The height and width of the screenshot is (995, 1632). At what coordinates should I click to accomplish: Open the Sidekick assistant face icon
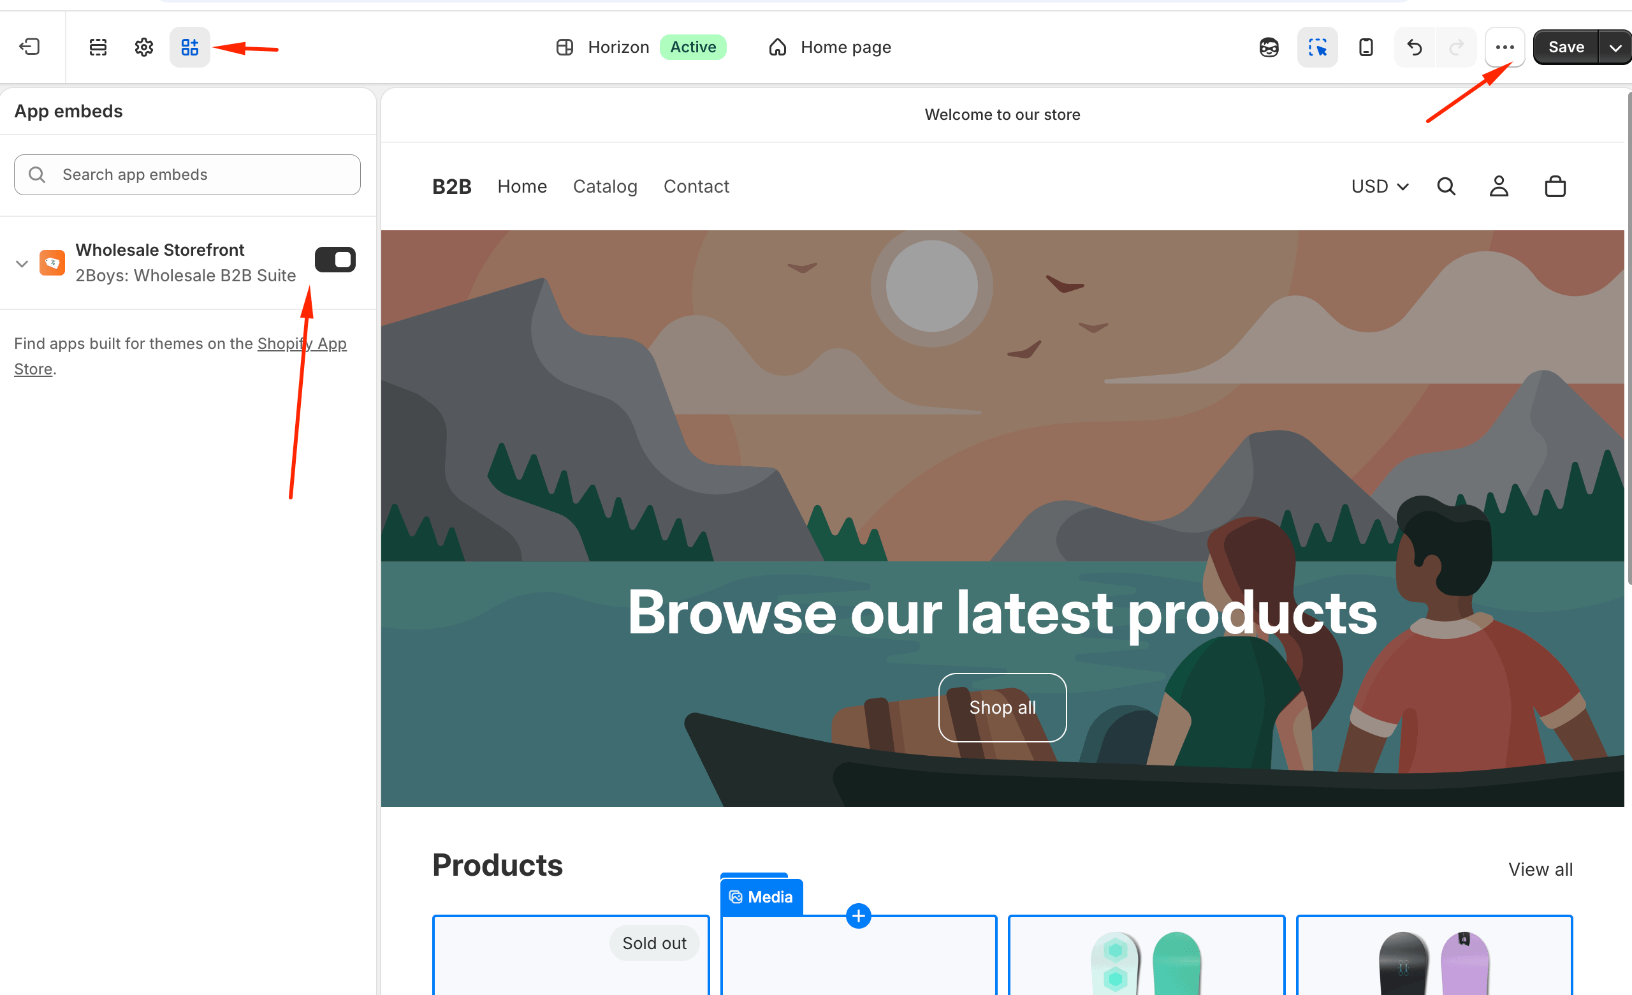pos(1269,47)
